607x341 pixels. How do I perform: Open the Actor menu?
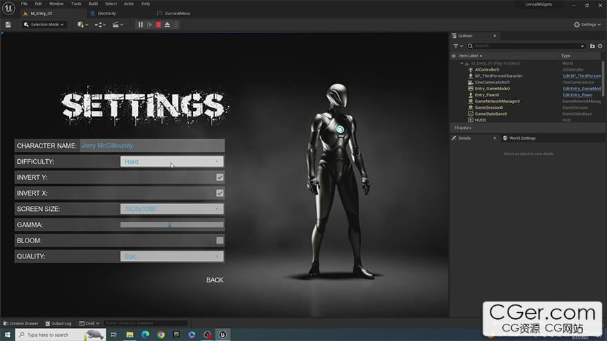click(x=129, y=3)
